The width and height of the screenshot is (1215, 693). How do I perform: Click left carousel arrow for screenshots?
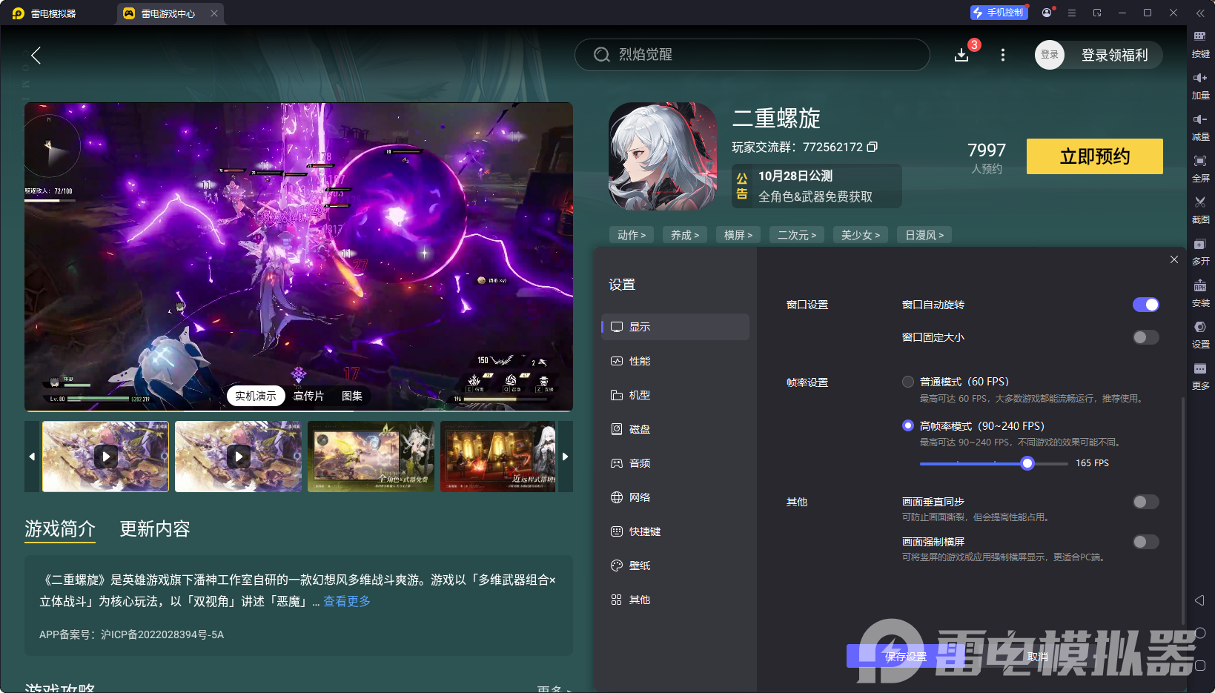pyautogui.click(x=31, y=457)
